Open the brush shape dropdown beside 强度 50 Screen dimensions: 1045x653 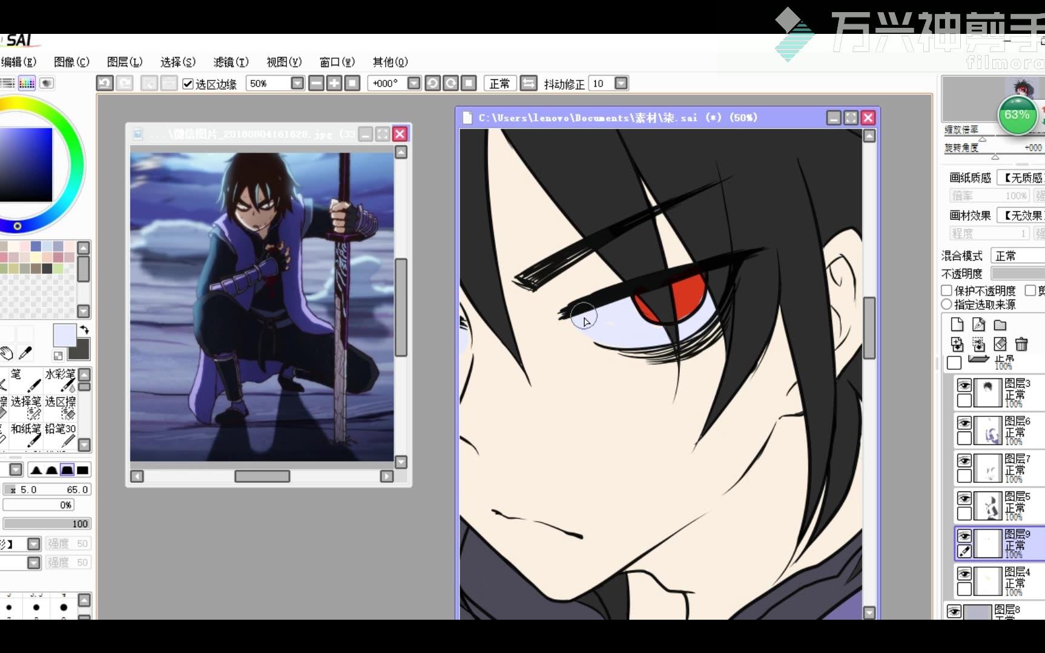pyautogui.click(x=34, y=543)
